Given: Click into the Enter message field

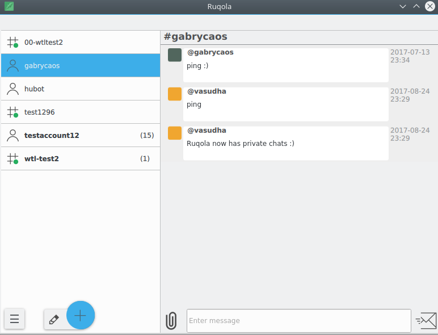Looking at the screenshot, I should (298, 321).
